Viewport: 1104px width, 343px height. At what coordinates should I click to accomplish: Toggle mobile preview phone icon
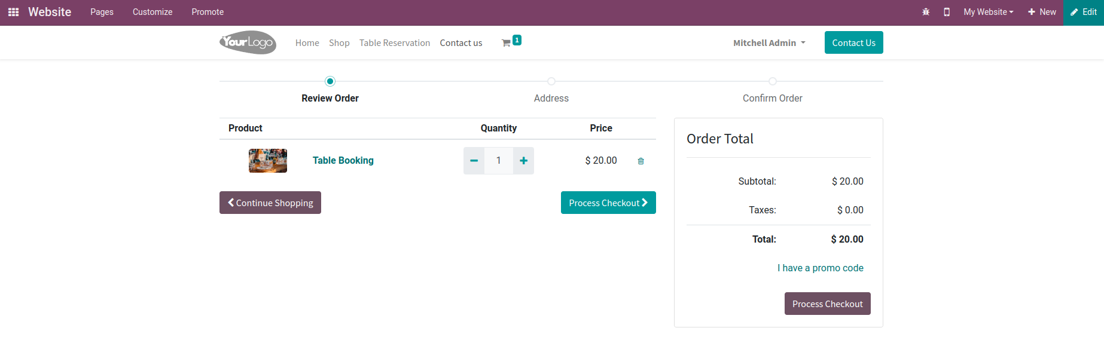947,12
